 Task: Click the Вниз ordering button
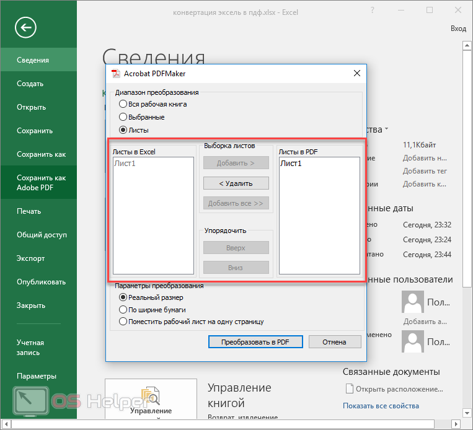[x=236, y=268]
